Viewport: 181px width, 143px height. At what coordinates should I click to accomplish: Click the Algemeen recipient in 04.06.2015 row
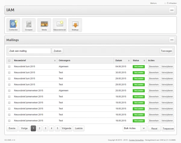click(63, 66)
